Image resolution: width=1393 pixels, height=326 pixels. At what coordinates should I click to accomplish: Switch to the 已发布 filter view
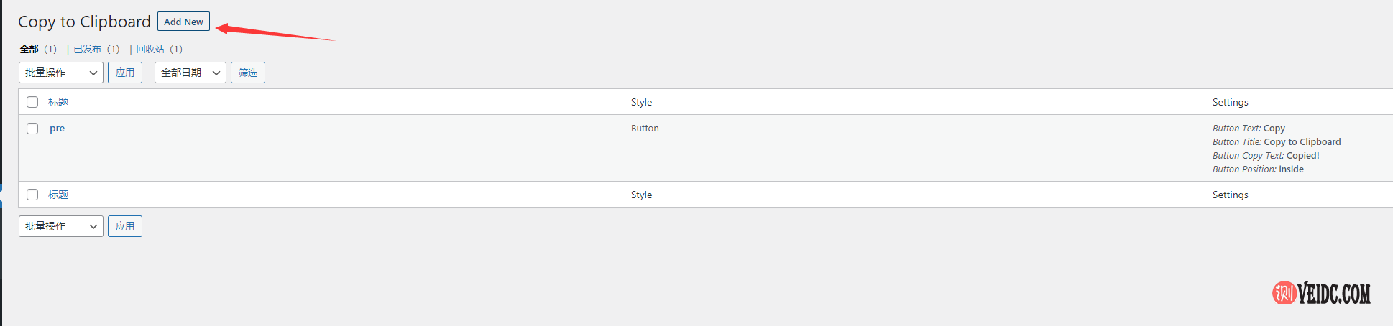[87, 49]
